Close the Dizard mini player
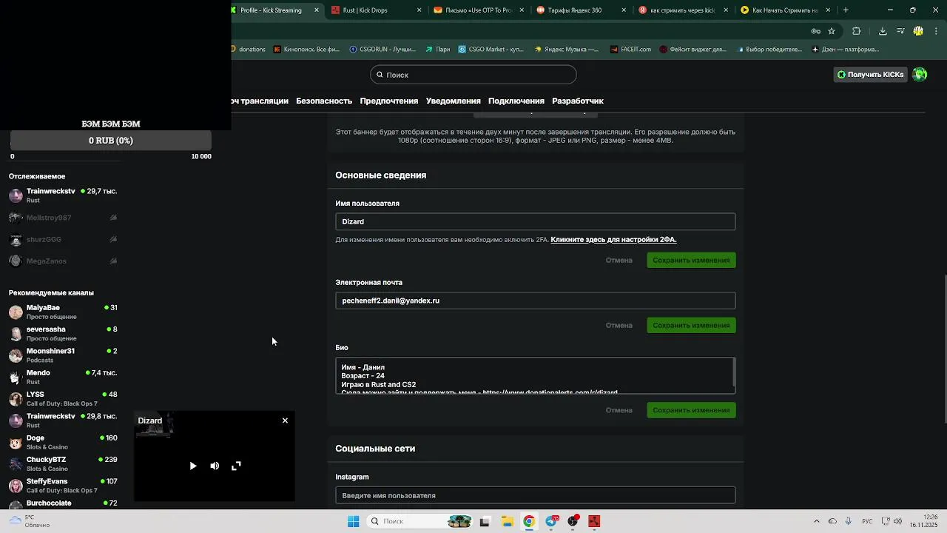This screenshot has width=947, height=533. [x=285, y=420]
